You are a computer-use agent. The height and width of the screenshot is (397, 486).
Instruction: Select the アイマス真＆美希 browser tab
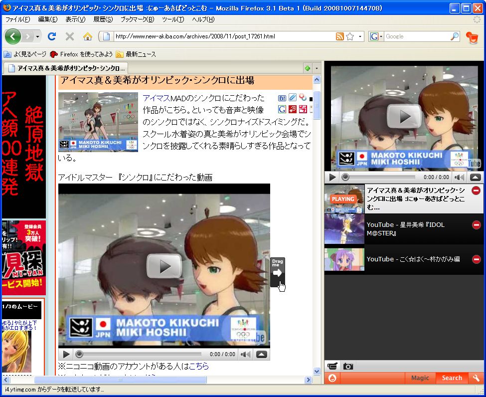pyautogui.click(x=65, y=68)
